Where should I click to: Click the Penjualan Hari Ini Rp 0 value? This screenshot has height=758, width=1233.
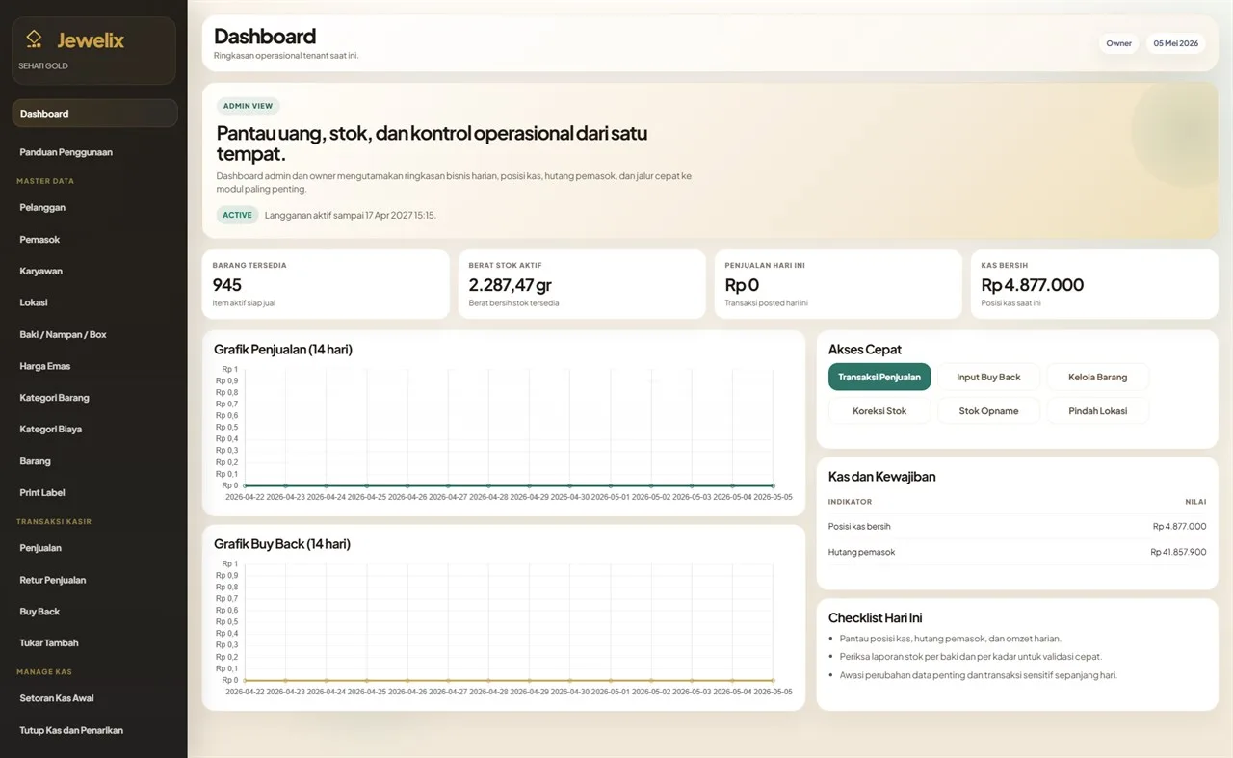click(x=742, y=285)
